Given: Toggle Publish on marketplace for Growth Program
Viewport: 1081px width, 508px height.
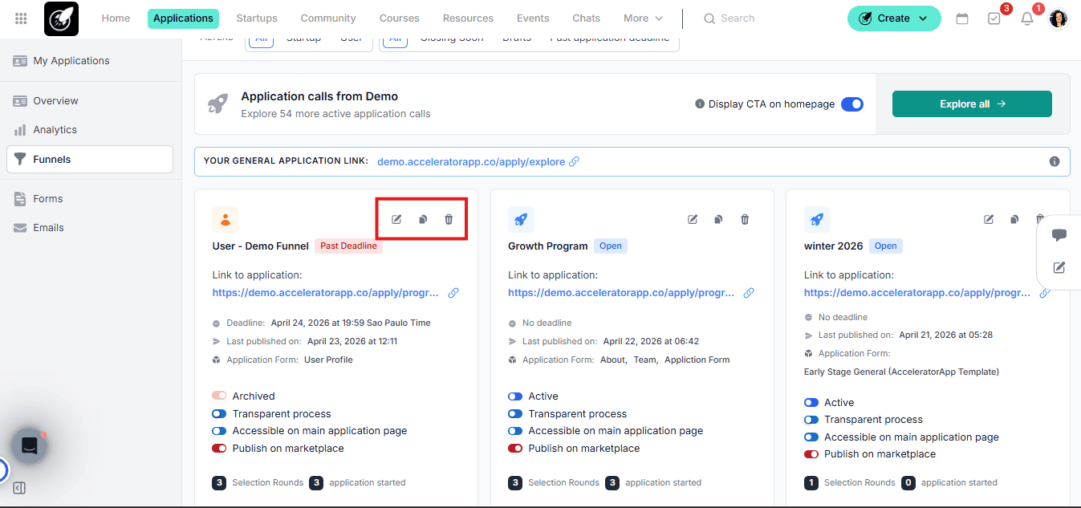Looking at the screenshot, I should [x=515, y=449].
